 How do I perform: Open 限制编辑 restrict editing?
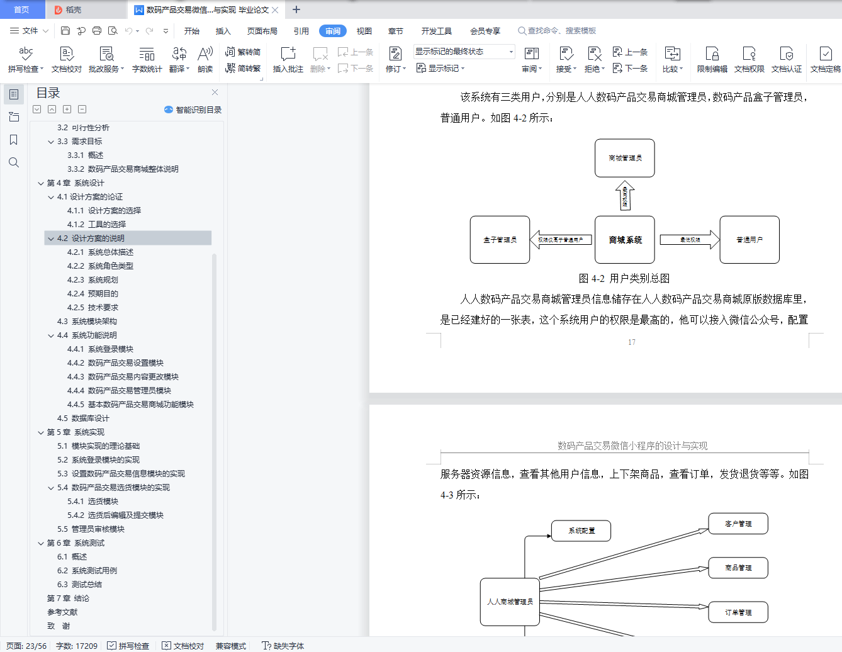[x=712, y=60]
